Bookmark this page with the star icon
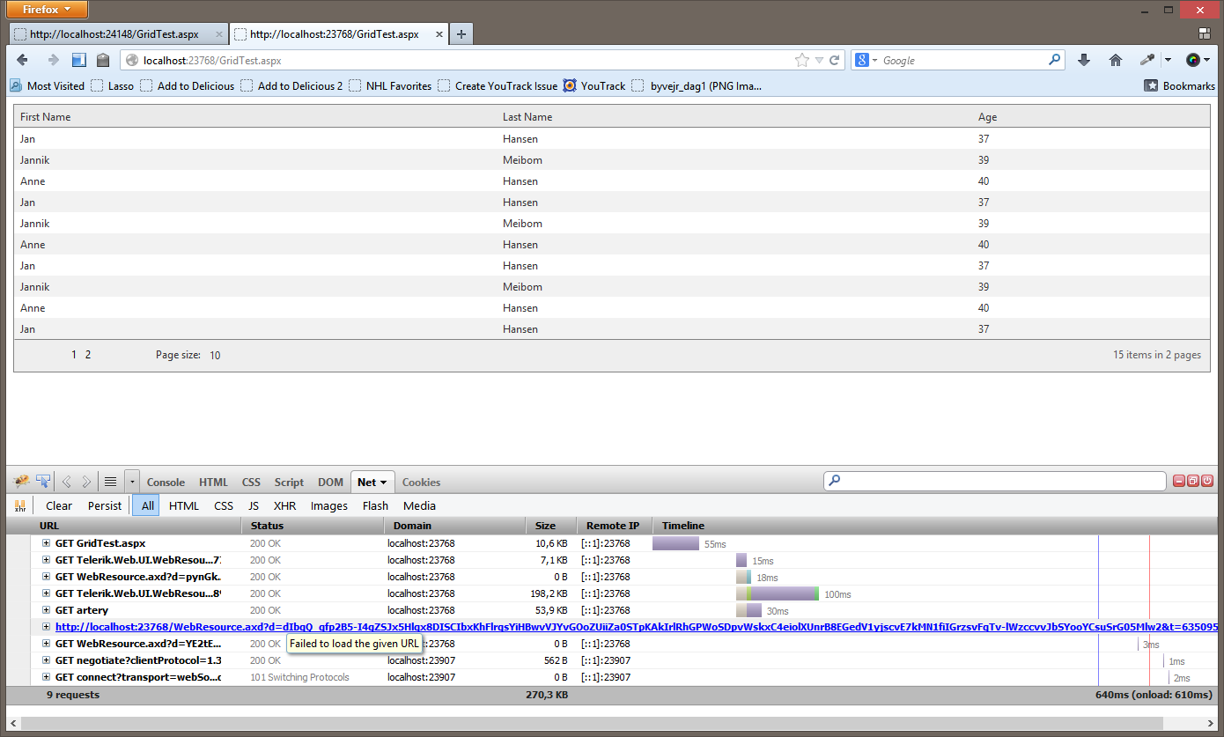The height and width of the screenshot is (737, 1224). [x=801, y=60]
